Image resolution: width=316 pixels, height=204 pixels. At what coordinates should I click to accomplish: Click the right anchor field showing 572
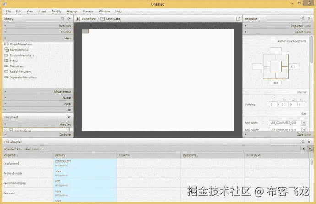(294, 66)
